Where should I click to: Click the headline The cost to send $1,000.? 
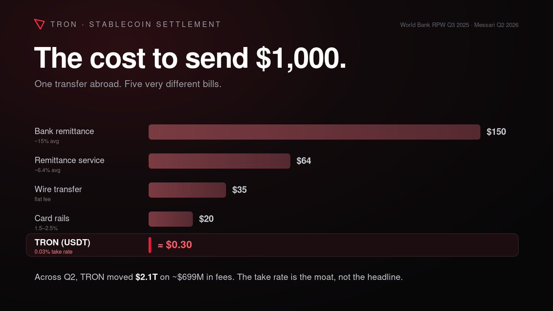(x=190, y=58)
